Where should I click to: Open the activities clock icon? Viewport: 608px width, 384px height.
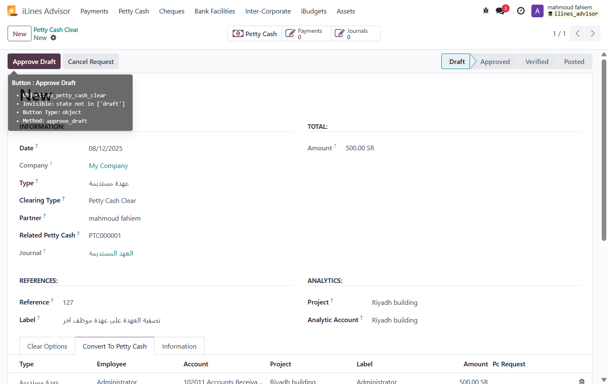click(521, 11)
